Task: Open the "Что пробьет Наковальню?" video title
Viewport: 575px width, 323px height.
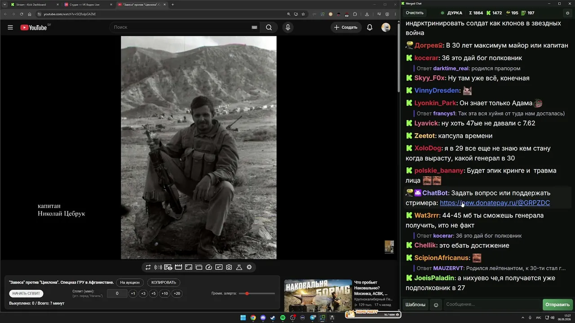Action: point(371,288)
